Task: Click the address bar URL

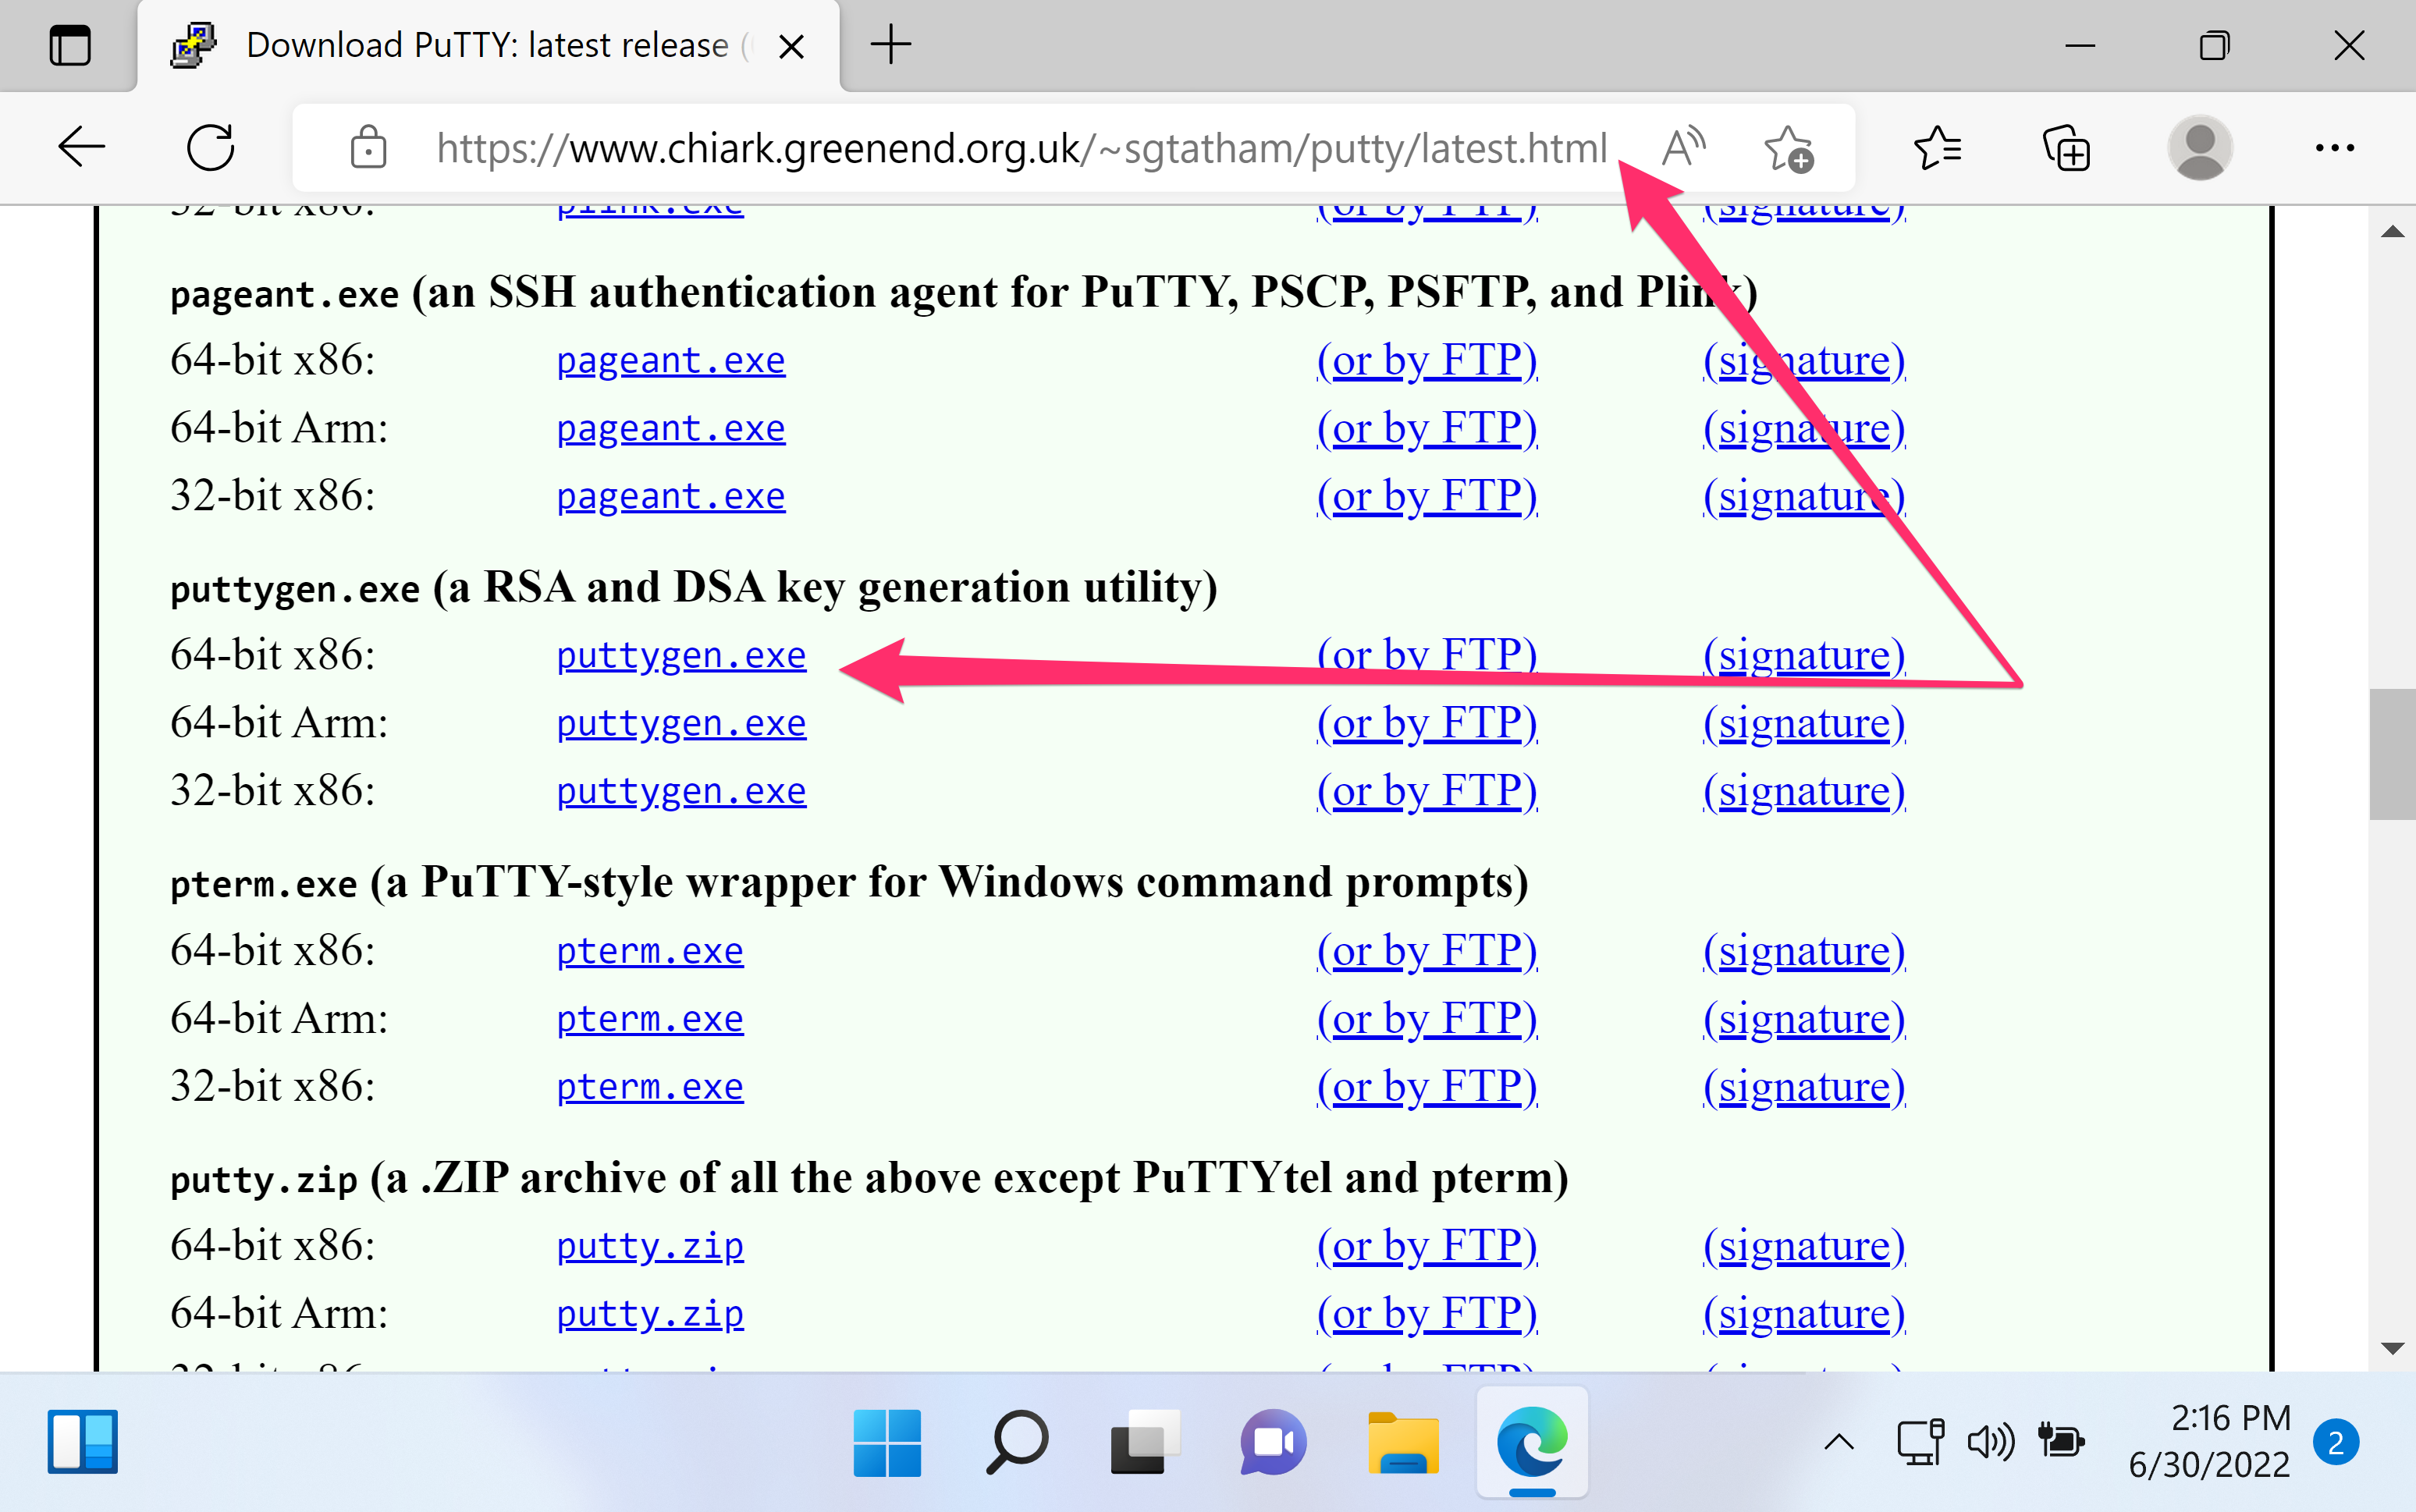Action: pyautogui.click(x=1021, y=148)
